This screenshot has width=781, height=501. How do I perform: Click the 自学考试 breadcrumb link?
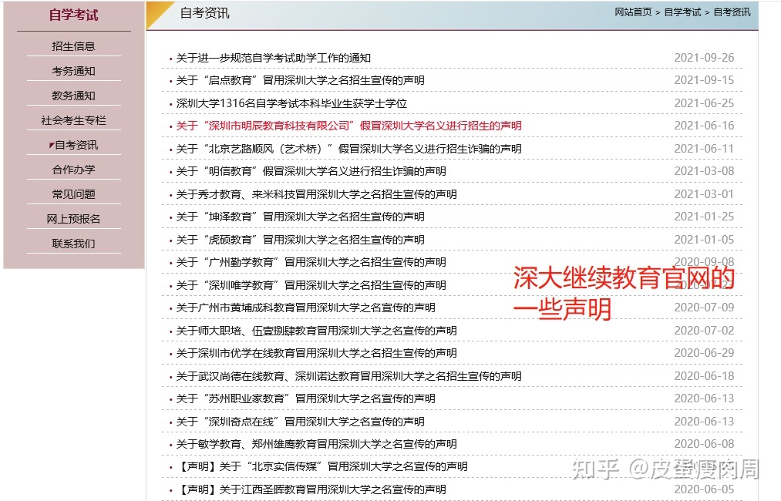[682, 12]
